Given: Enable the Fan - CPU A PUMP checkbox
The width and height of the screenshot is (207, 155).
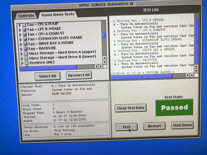Looking at the screenshot, I should click(x=24, y=25).
